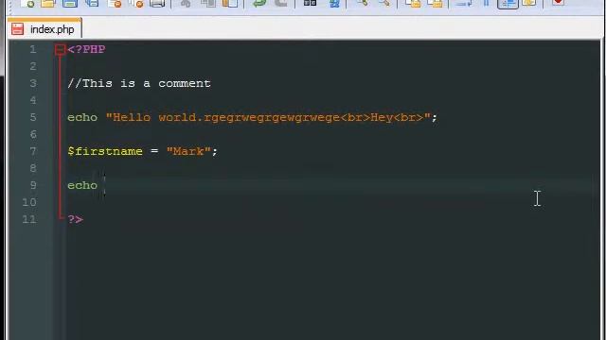Save the current file with the floppy icon
This screenshot has width=606, height=340.
point(70,3)
